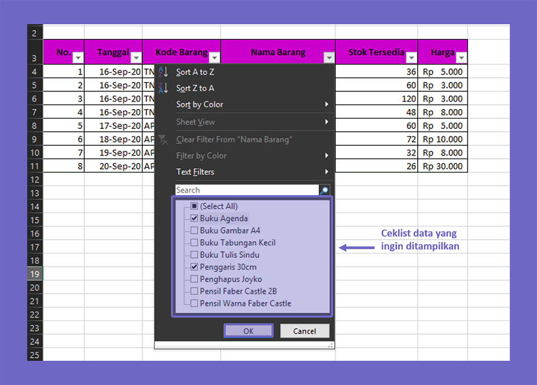Open the Kode Barang filter dropdown
Viewport: 537px width, 385px height.
pyautogui.click(x=214, y=58)
